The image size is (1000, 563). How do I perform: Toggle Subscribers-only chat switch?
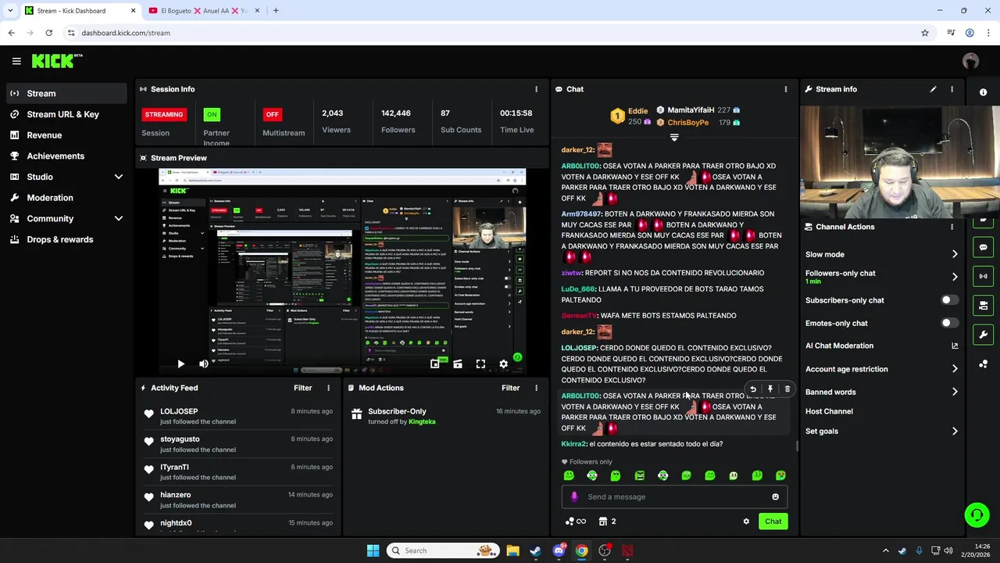[948, 300]
